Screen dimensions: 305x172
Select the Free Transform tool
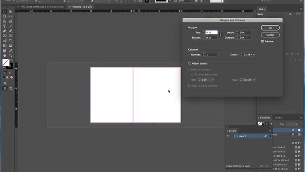click(x=10, y=41)
